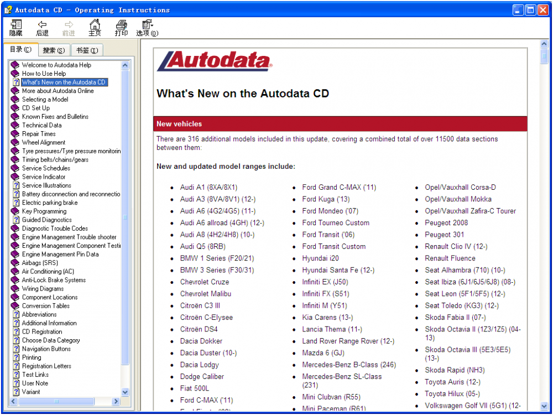Click the page icon beside Service Illustrations

pos(16,185)
